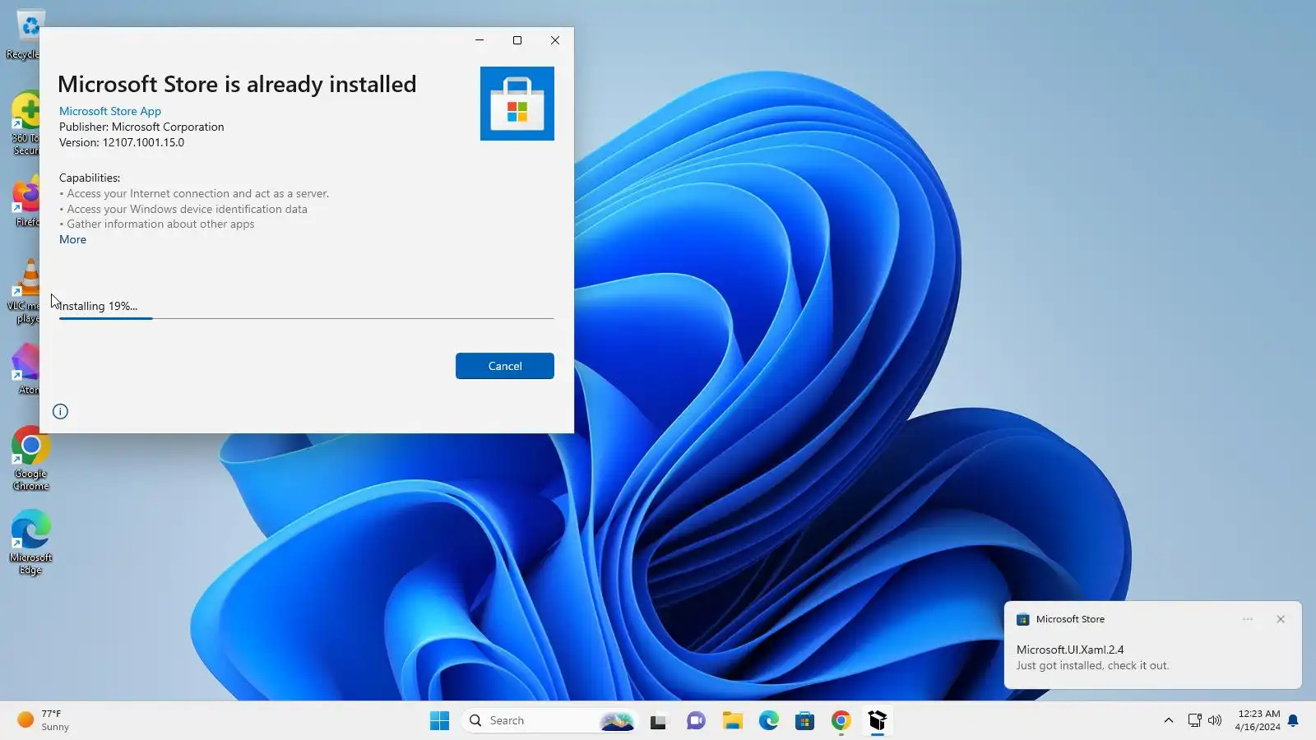Click the search highlights image in taskbar
Screen dimensions: 1316x740
click(617, 721)
